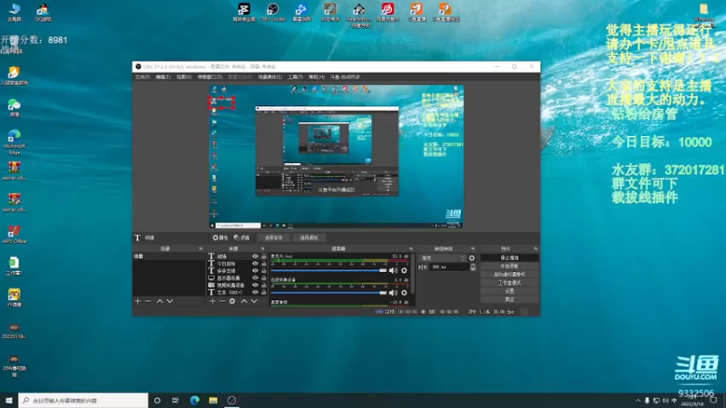
Task: Mute the 视频采集设备 mixer speaker icon
Action: point(393,292)
